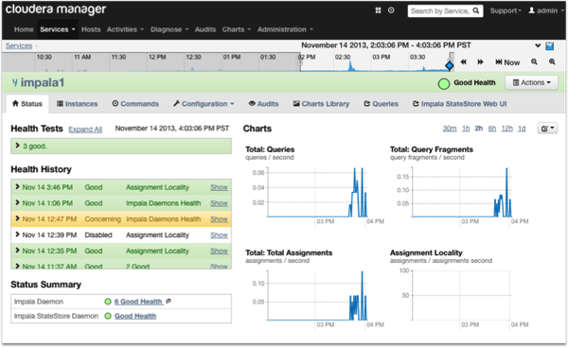Viewport: 568px width, 347px height.
Task: Open the Services menu in navigation bar
Action: tap(58, 29)
